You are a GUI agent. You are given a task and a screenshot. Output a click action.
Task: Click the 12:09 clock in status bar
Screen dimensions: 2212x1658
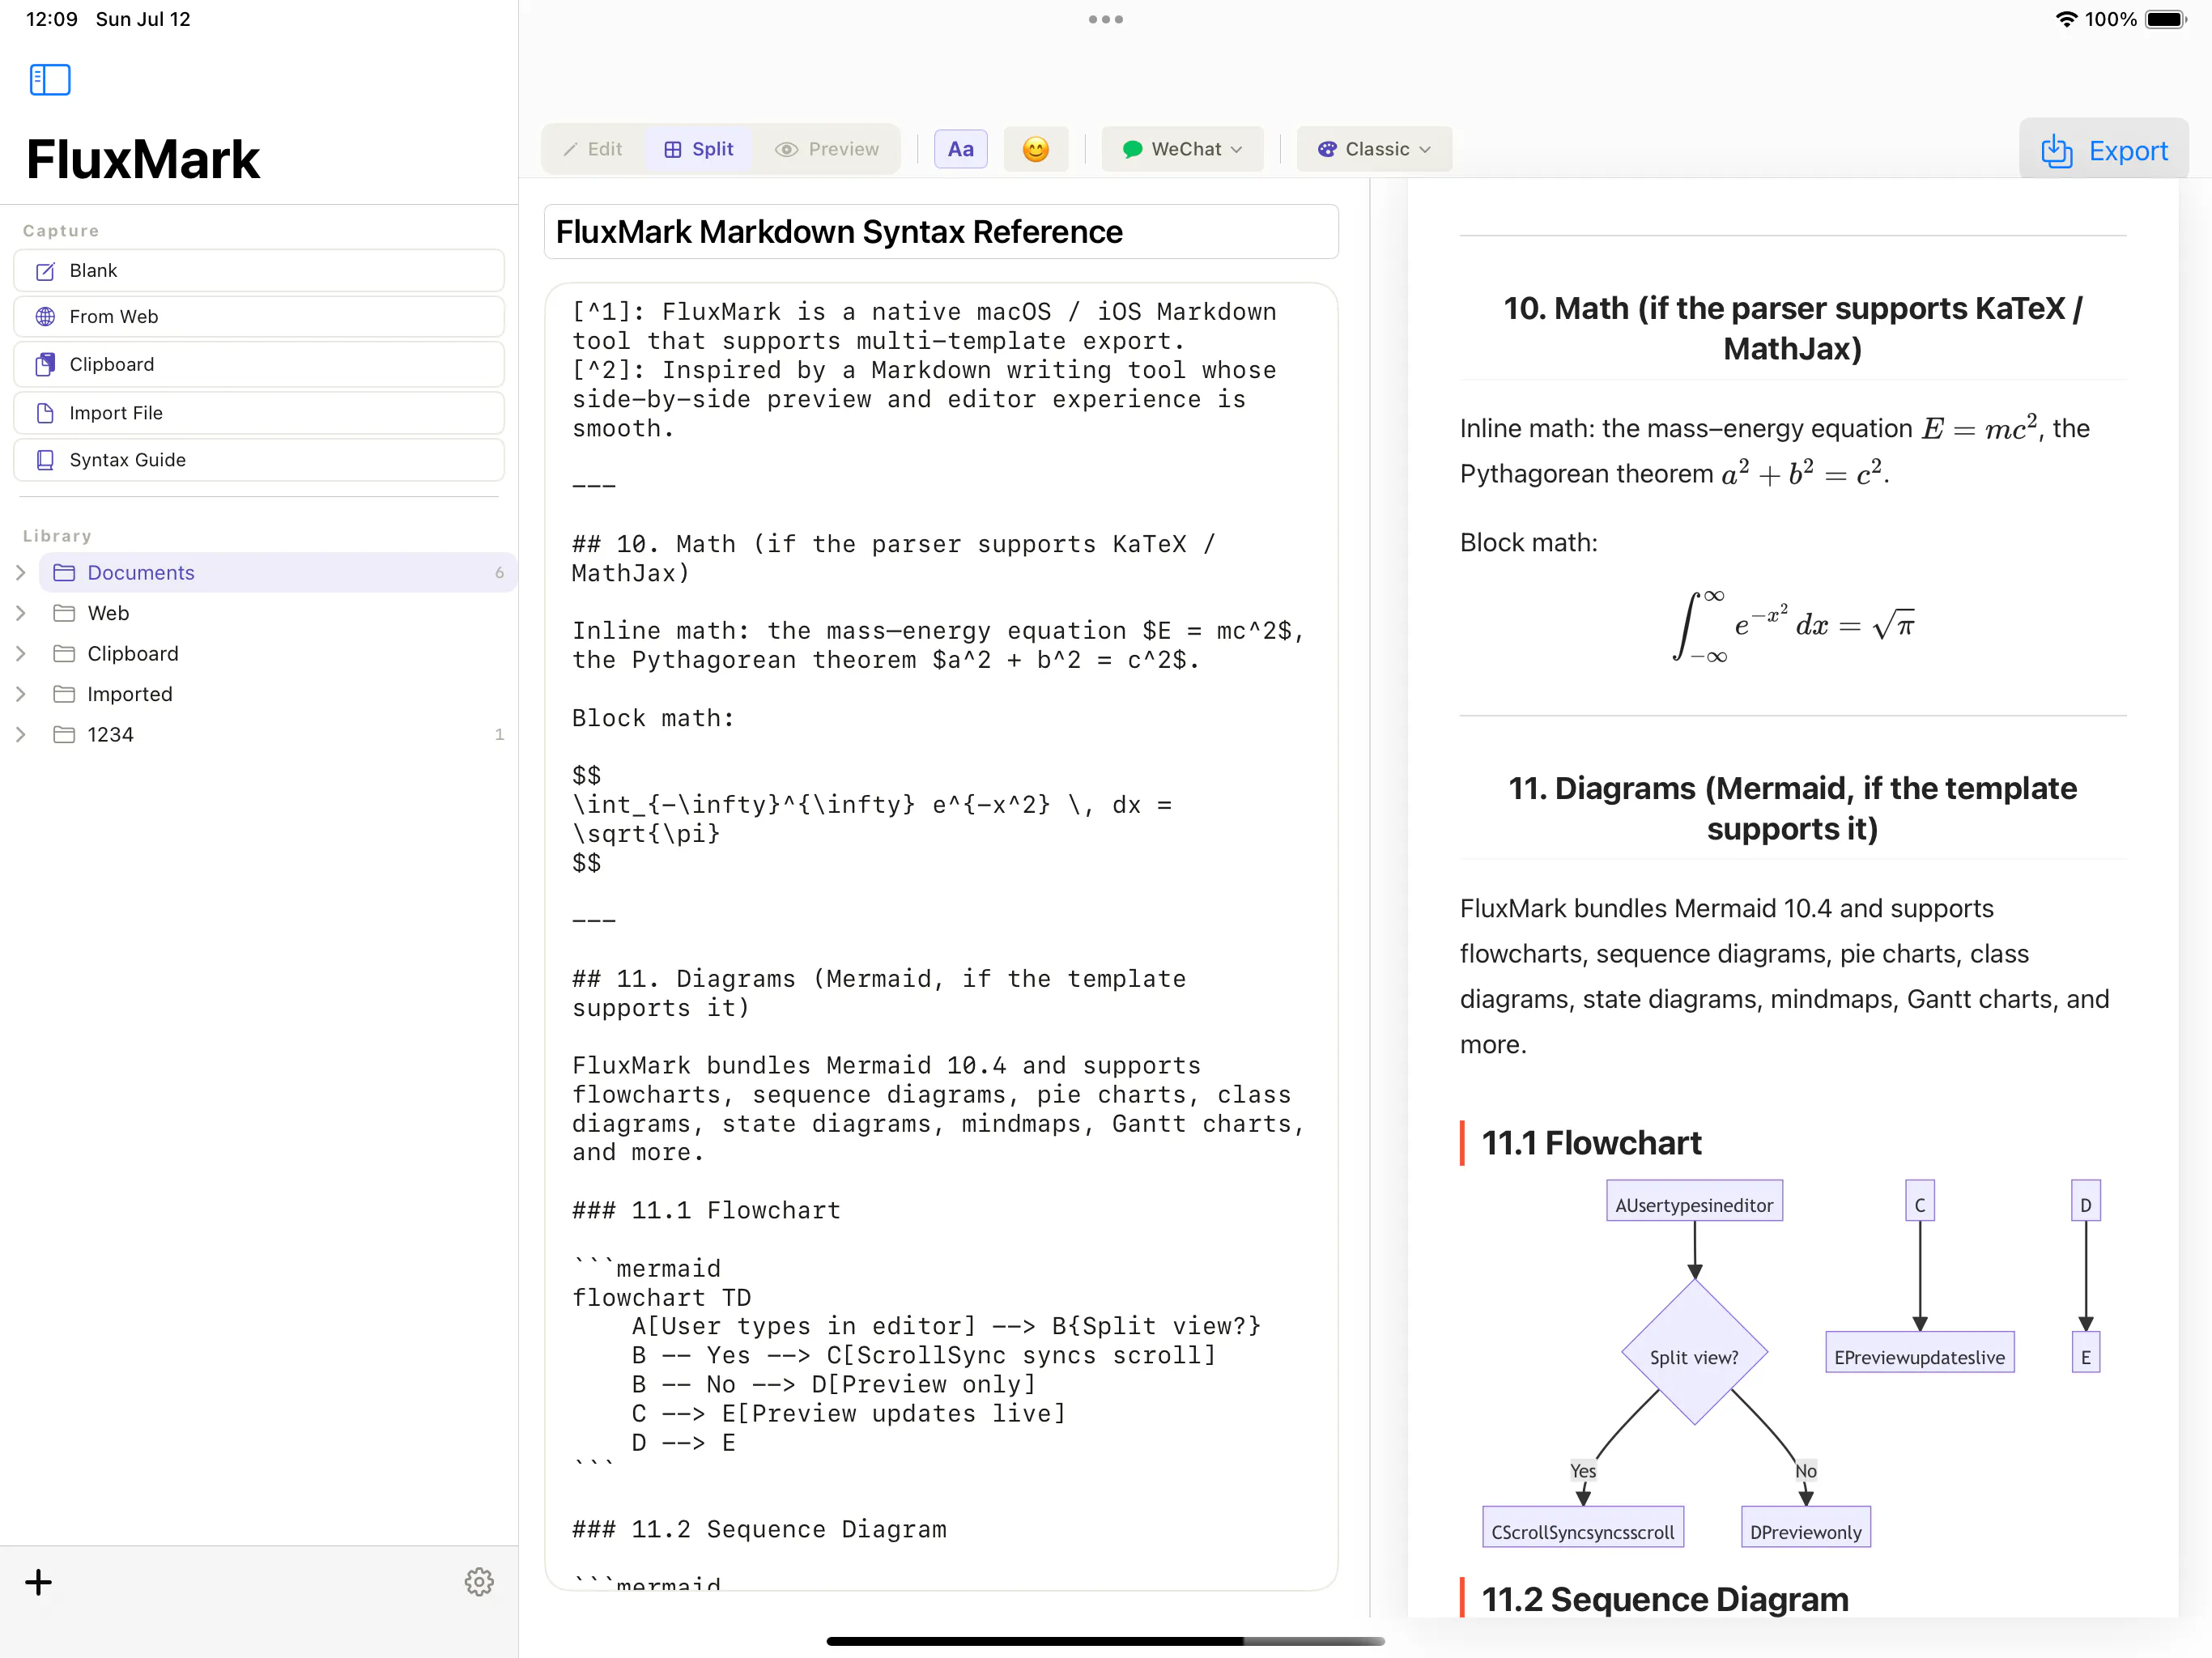pos(52,19)
